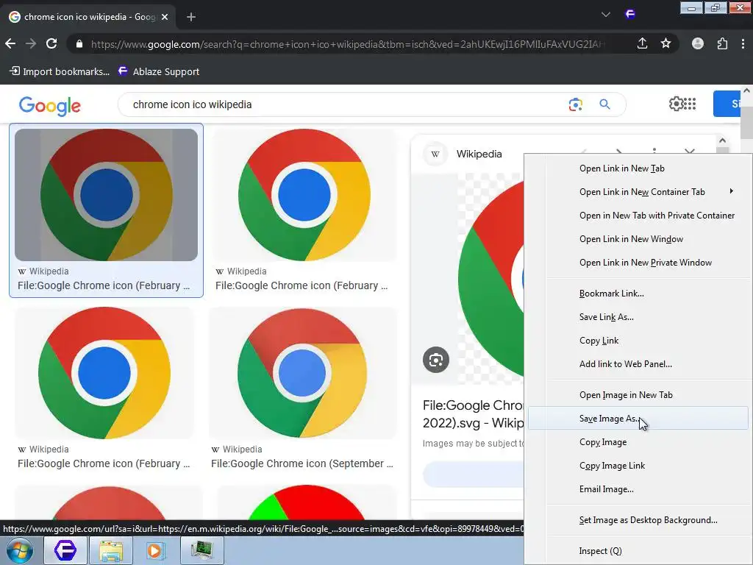Image resolution: width=753 pixels, height=565 pixels.
Task: Open the top-middle Chrome icon thumbnail
Action: pos(304,194)
